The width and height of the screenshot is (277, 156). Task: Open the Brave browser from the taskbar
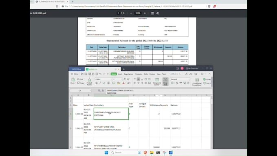145,152
